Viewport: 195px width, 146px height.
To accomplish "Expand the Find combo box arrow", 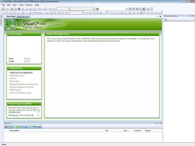I will point(126,9).
